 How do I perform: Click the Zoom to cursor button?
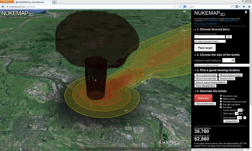pos(227,78)
